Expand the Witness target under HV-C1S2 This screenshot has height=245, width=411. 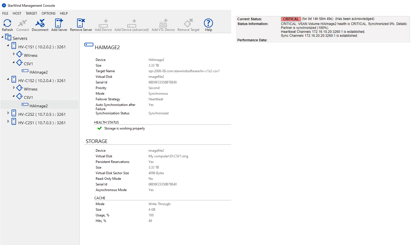pos(14,87)
